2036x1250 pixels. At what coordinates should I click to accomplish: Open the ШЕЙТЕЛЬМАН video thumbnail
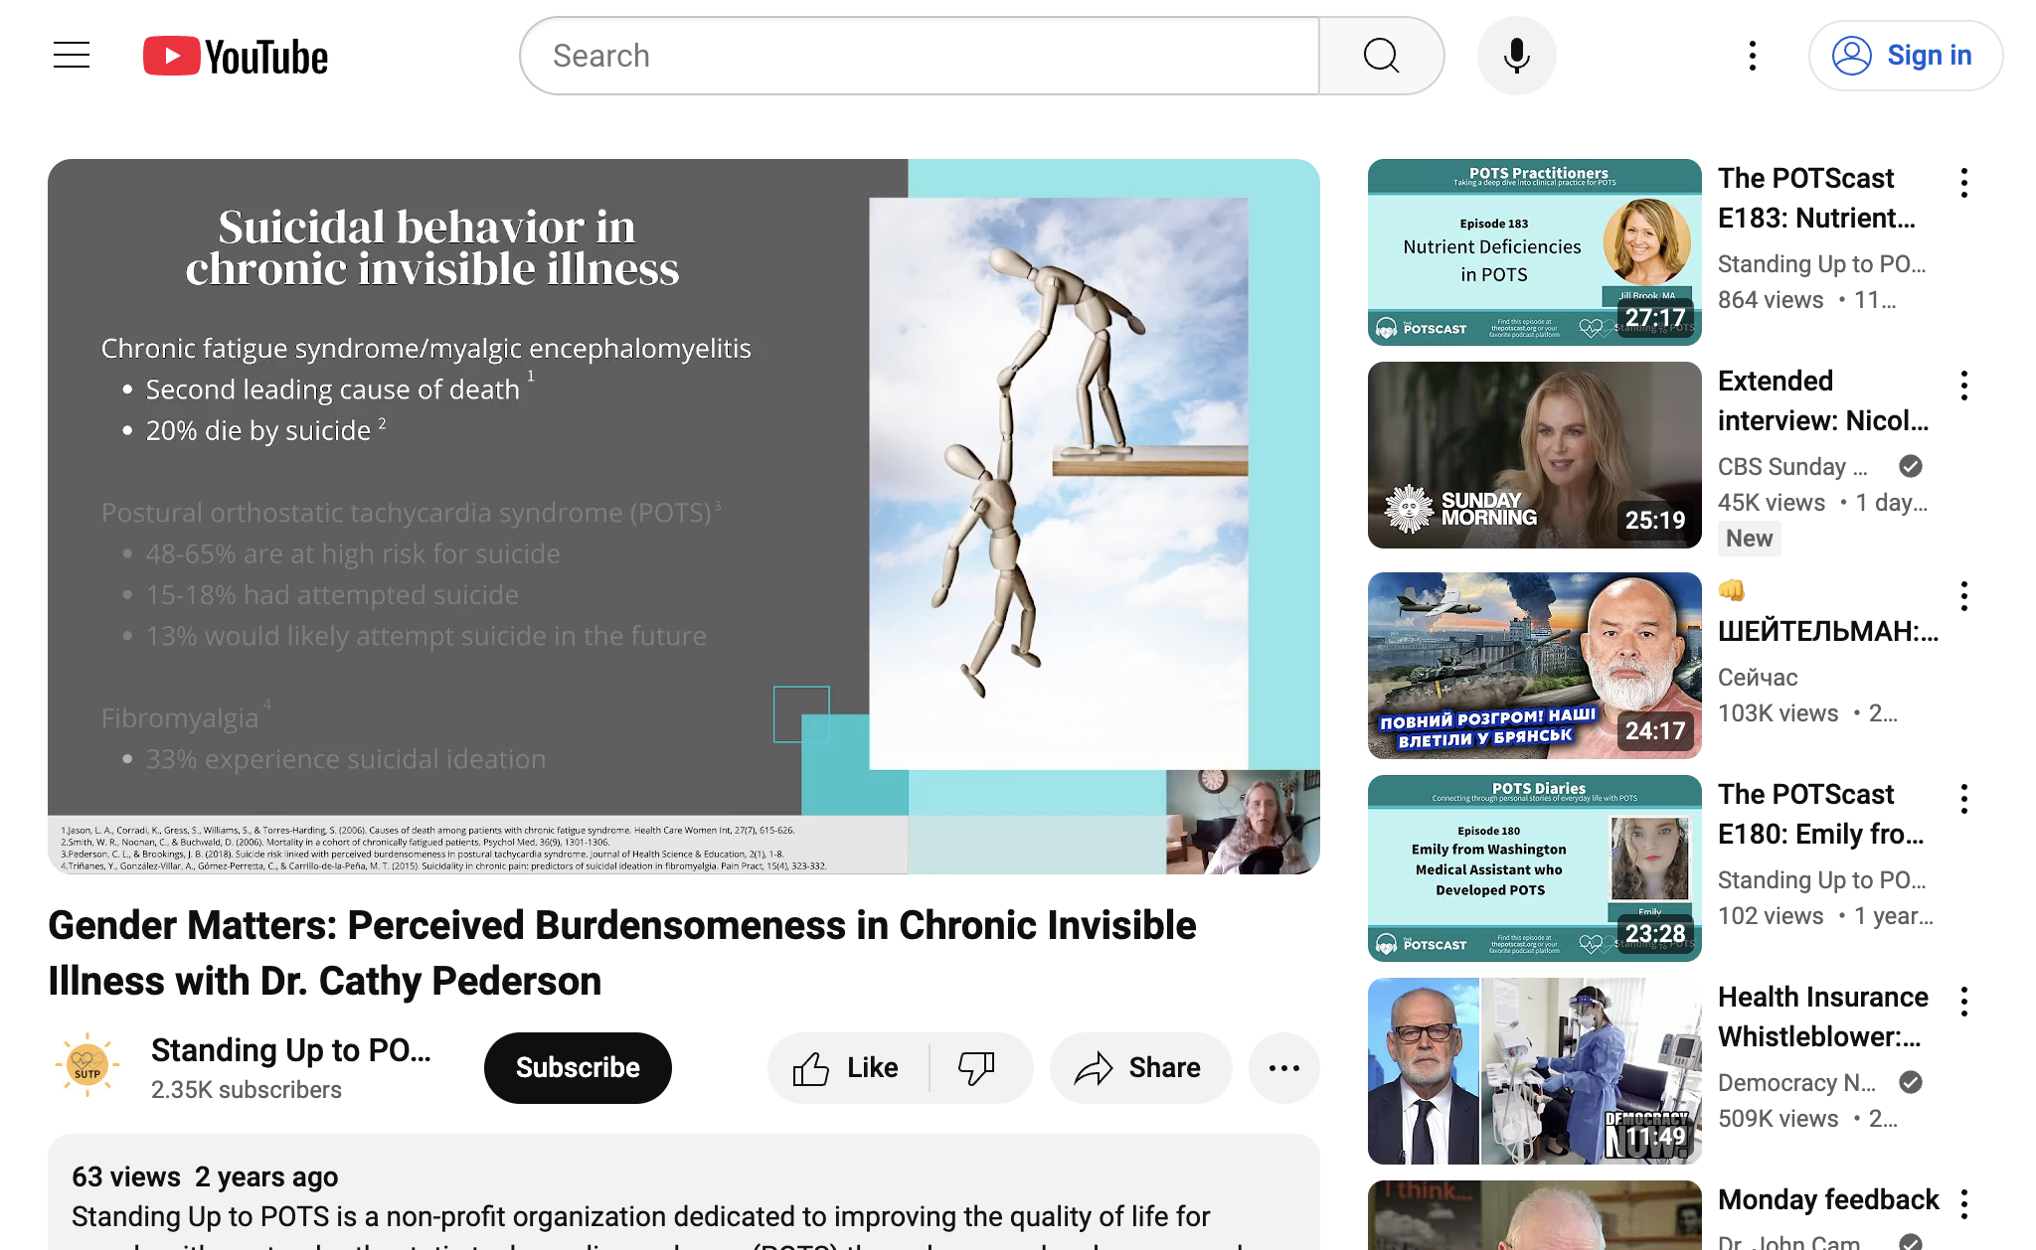click(x=1535, y=666)
